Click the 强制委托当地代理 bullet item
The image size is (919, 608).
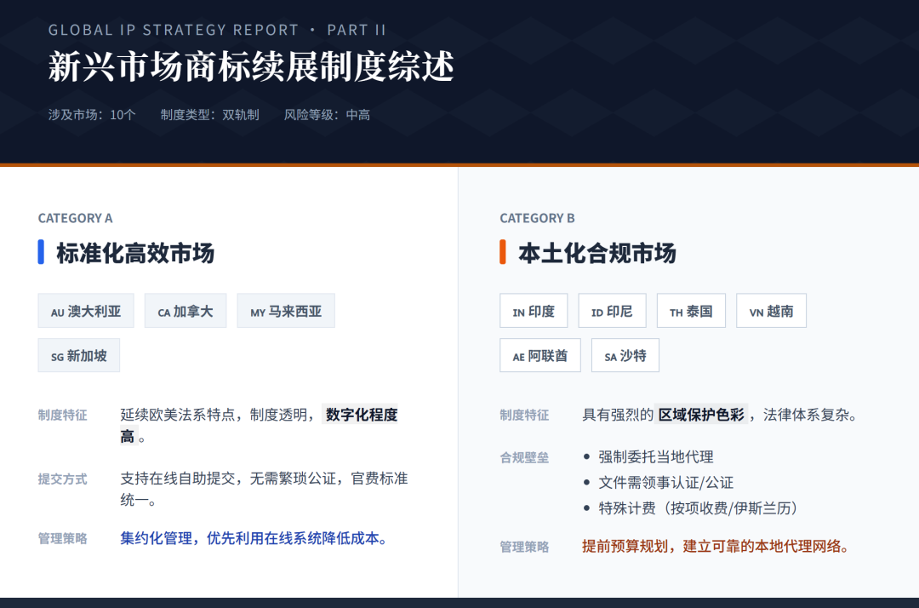tap(648, 457)
